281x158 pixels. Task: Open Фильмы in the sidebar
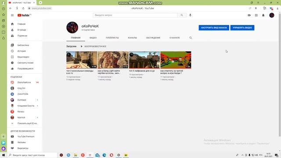tap(25, 142)
